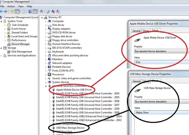Click the Sound, video and game controllers icon

tap(49, 78)
